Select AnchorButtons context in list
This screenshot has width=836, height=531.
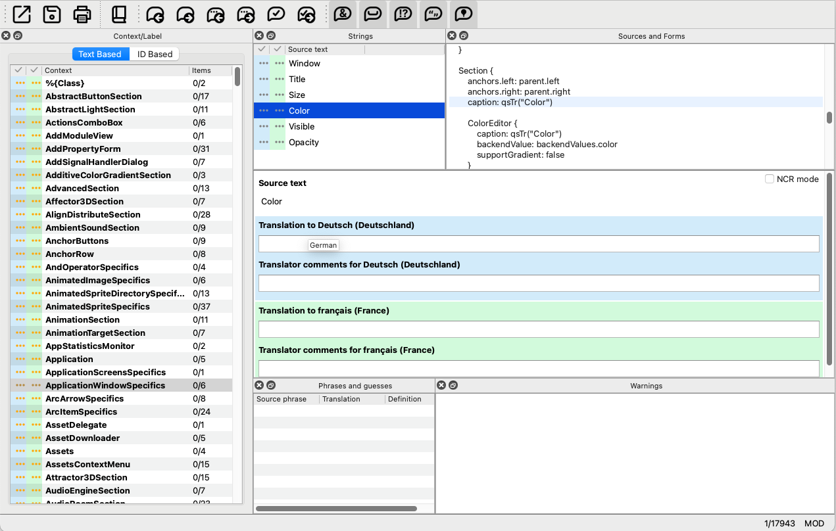coord(77,241)
